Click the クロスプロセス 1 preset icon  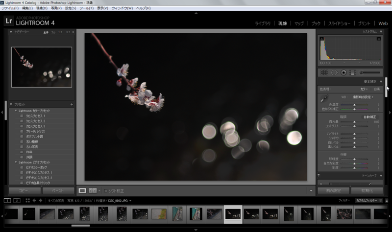(22, 116)
